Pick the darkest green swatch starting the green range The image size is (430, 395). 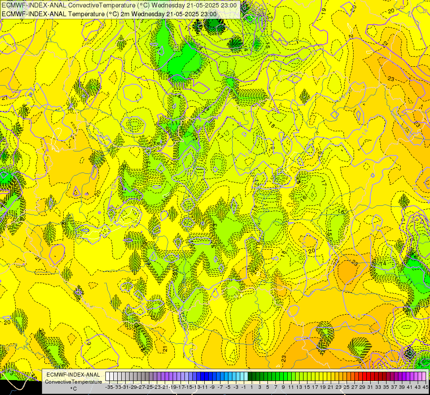tap(250, 377)
